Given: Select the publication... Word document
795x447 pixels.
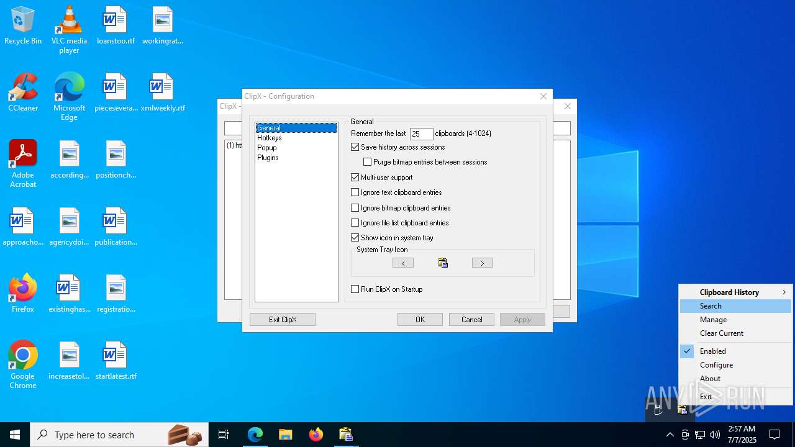Looking at the screenshot, I should point(116,227).
